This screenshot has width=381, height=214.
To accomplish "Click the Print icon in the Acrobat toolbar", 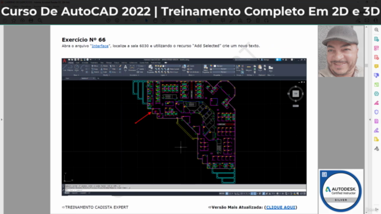I will [31, 21].
